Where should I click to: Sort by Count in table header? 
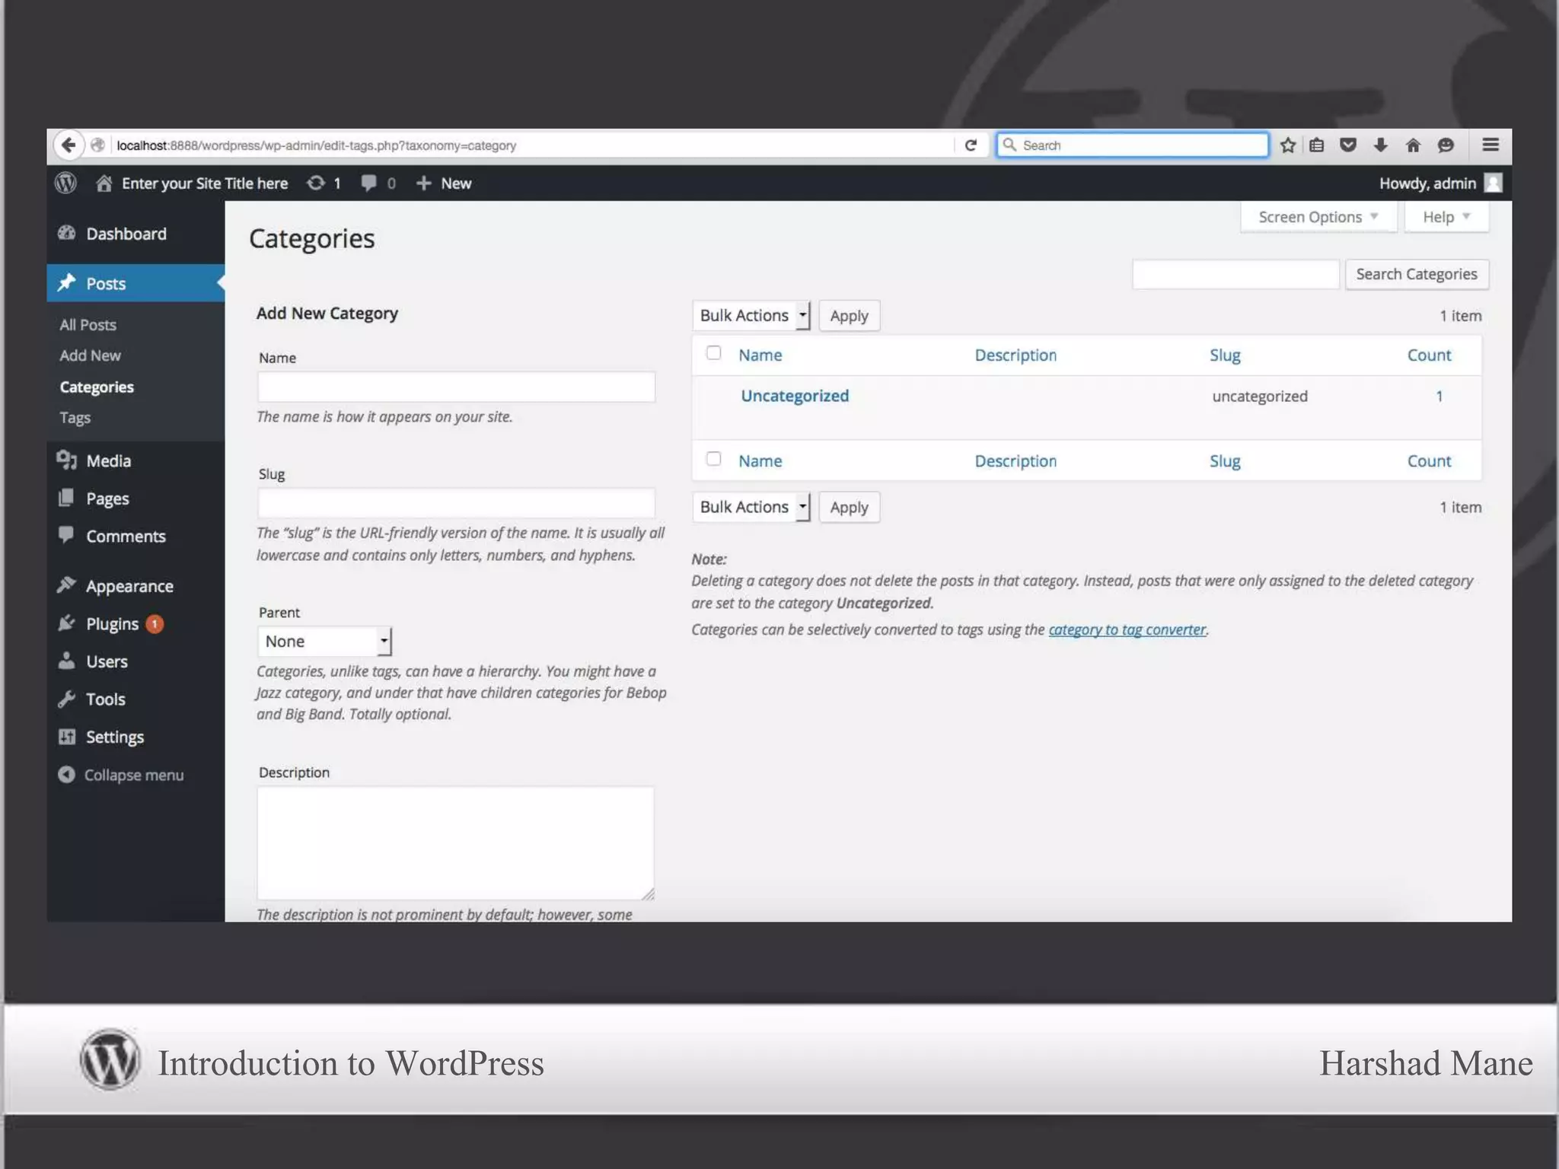click(x=1429, y=355)
